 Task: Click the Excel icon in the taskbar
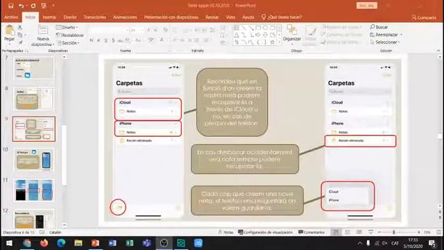click(x=130, y=243)
